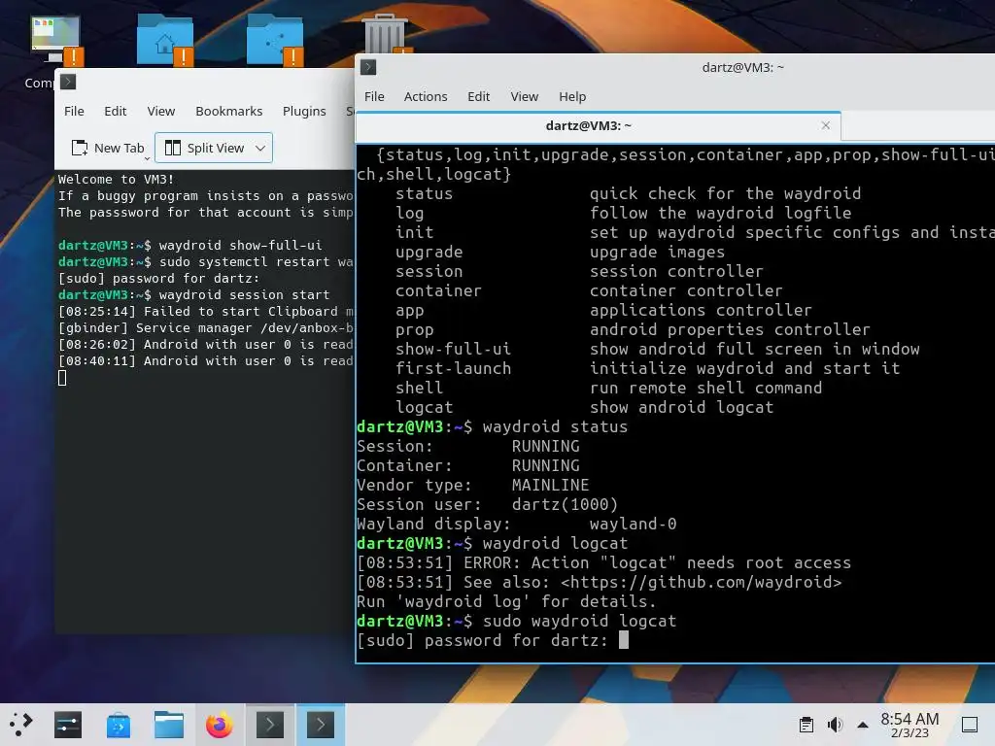Click 'waydroid session start' in Konsole window
Viewport: 995px width, 746px height.
[244, 295]
